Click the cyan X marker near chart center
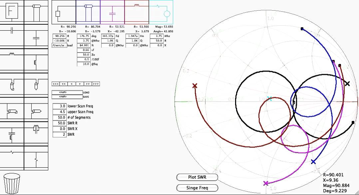Viewport: 359px width, 195px height. click(269, 98)
